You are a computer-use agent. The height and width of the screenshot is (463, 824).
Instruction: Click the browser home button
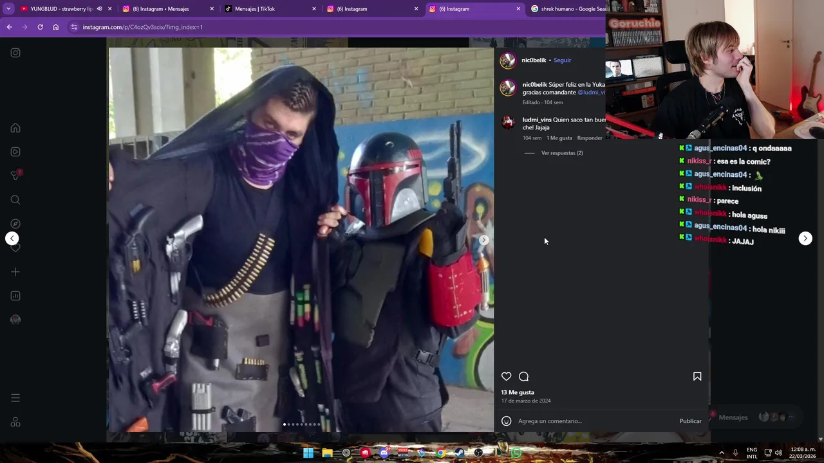tap(55, 27)
